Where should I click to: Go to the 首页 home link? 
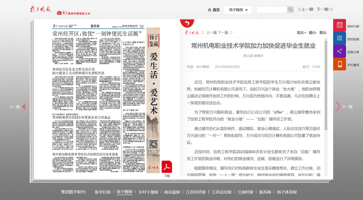(x=214, y=10)
